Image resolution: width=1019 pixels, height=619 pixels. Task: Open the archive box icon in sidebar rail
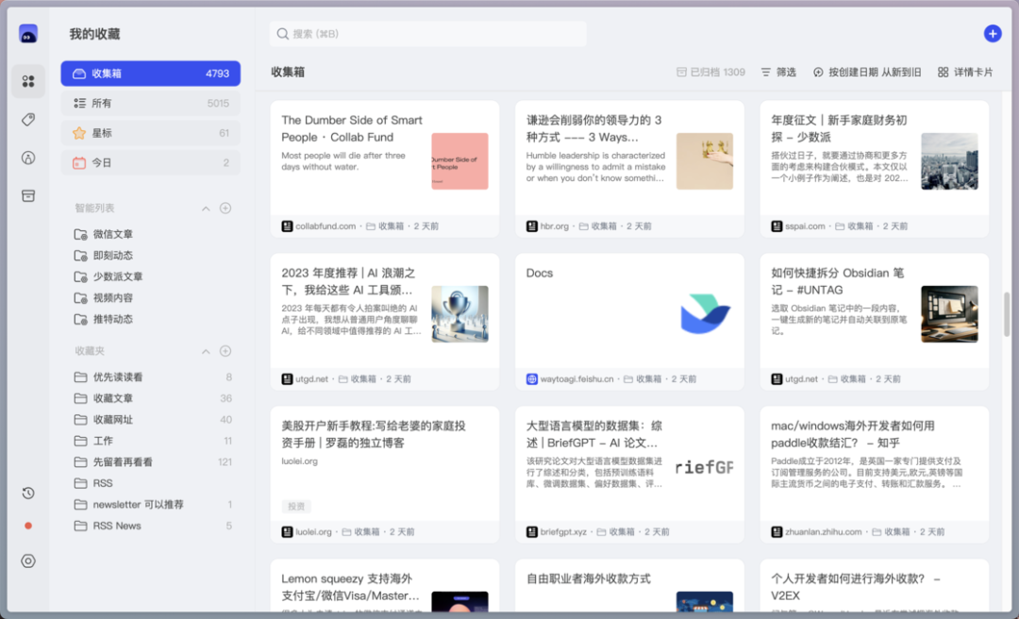click(x=28, y=195)
